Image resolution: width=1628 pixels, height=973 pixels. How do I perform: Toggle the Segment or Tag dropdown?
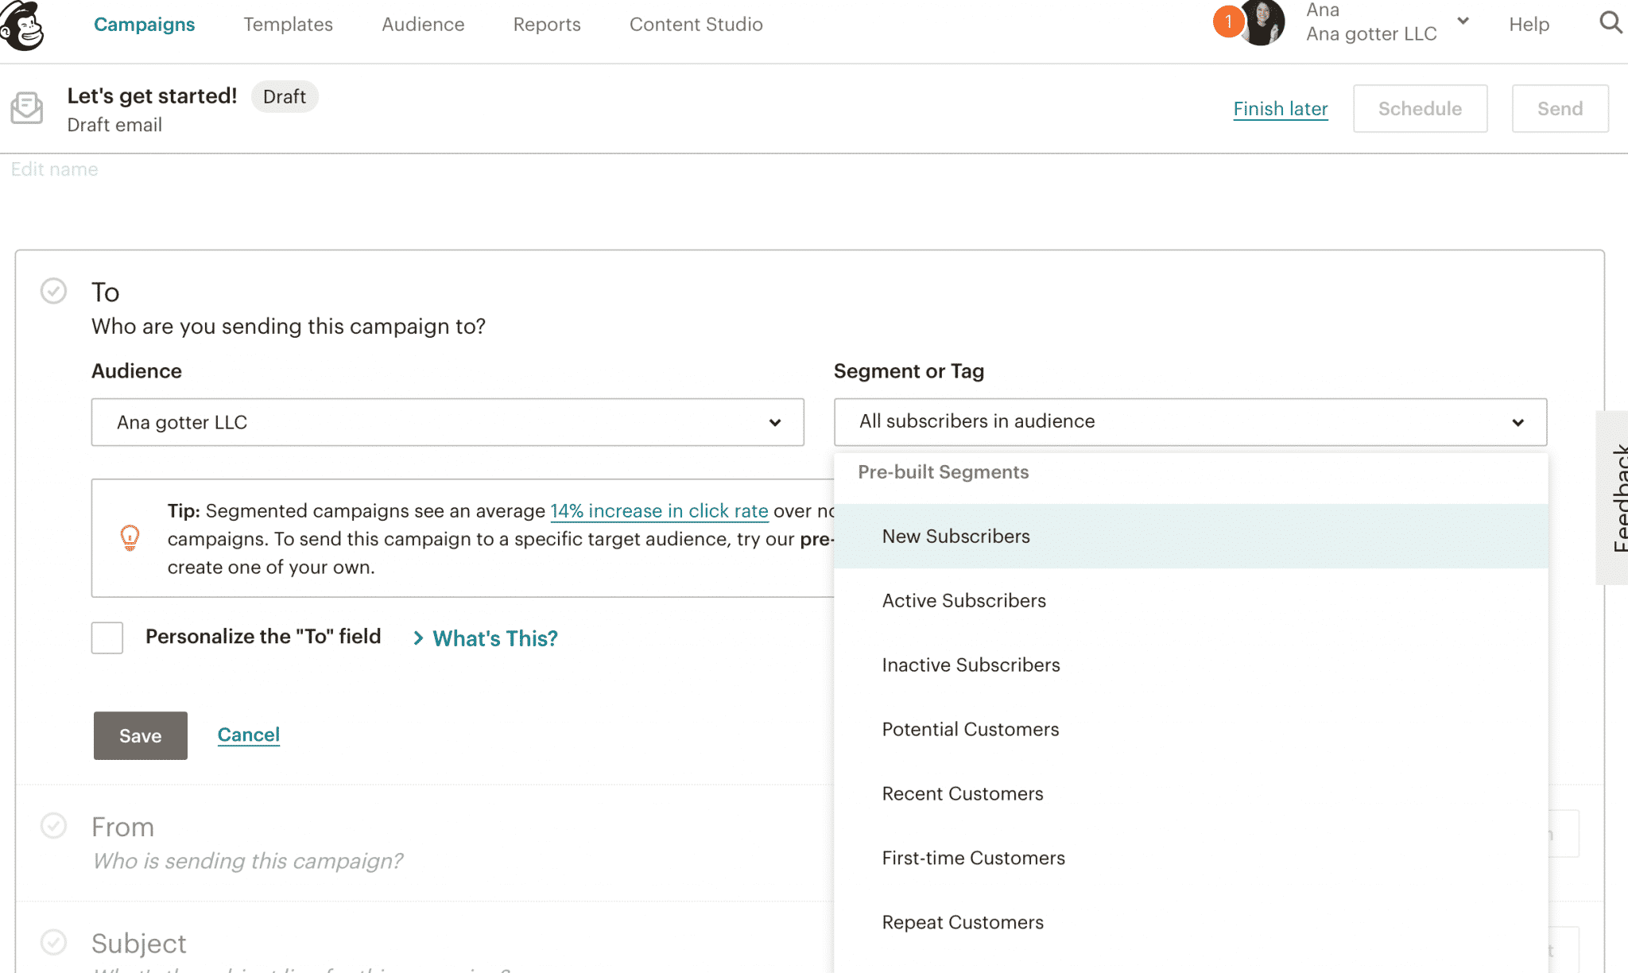pyautogui.click(x=1190, y=422)
